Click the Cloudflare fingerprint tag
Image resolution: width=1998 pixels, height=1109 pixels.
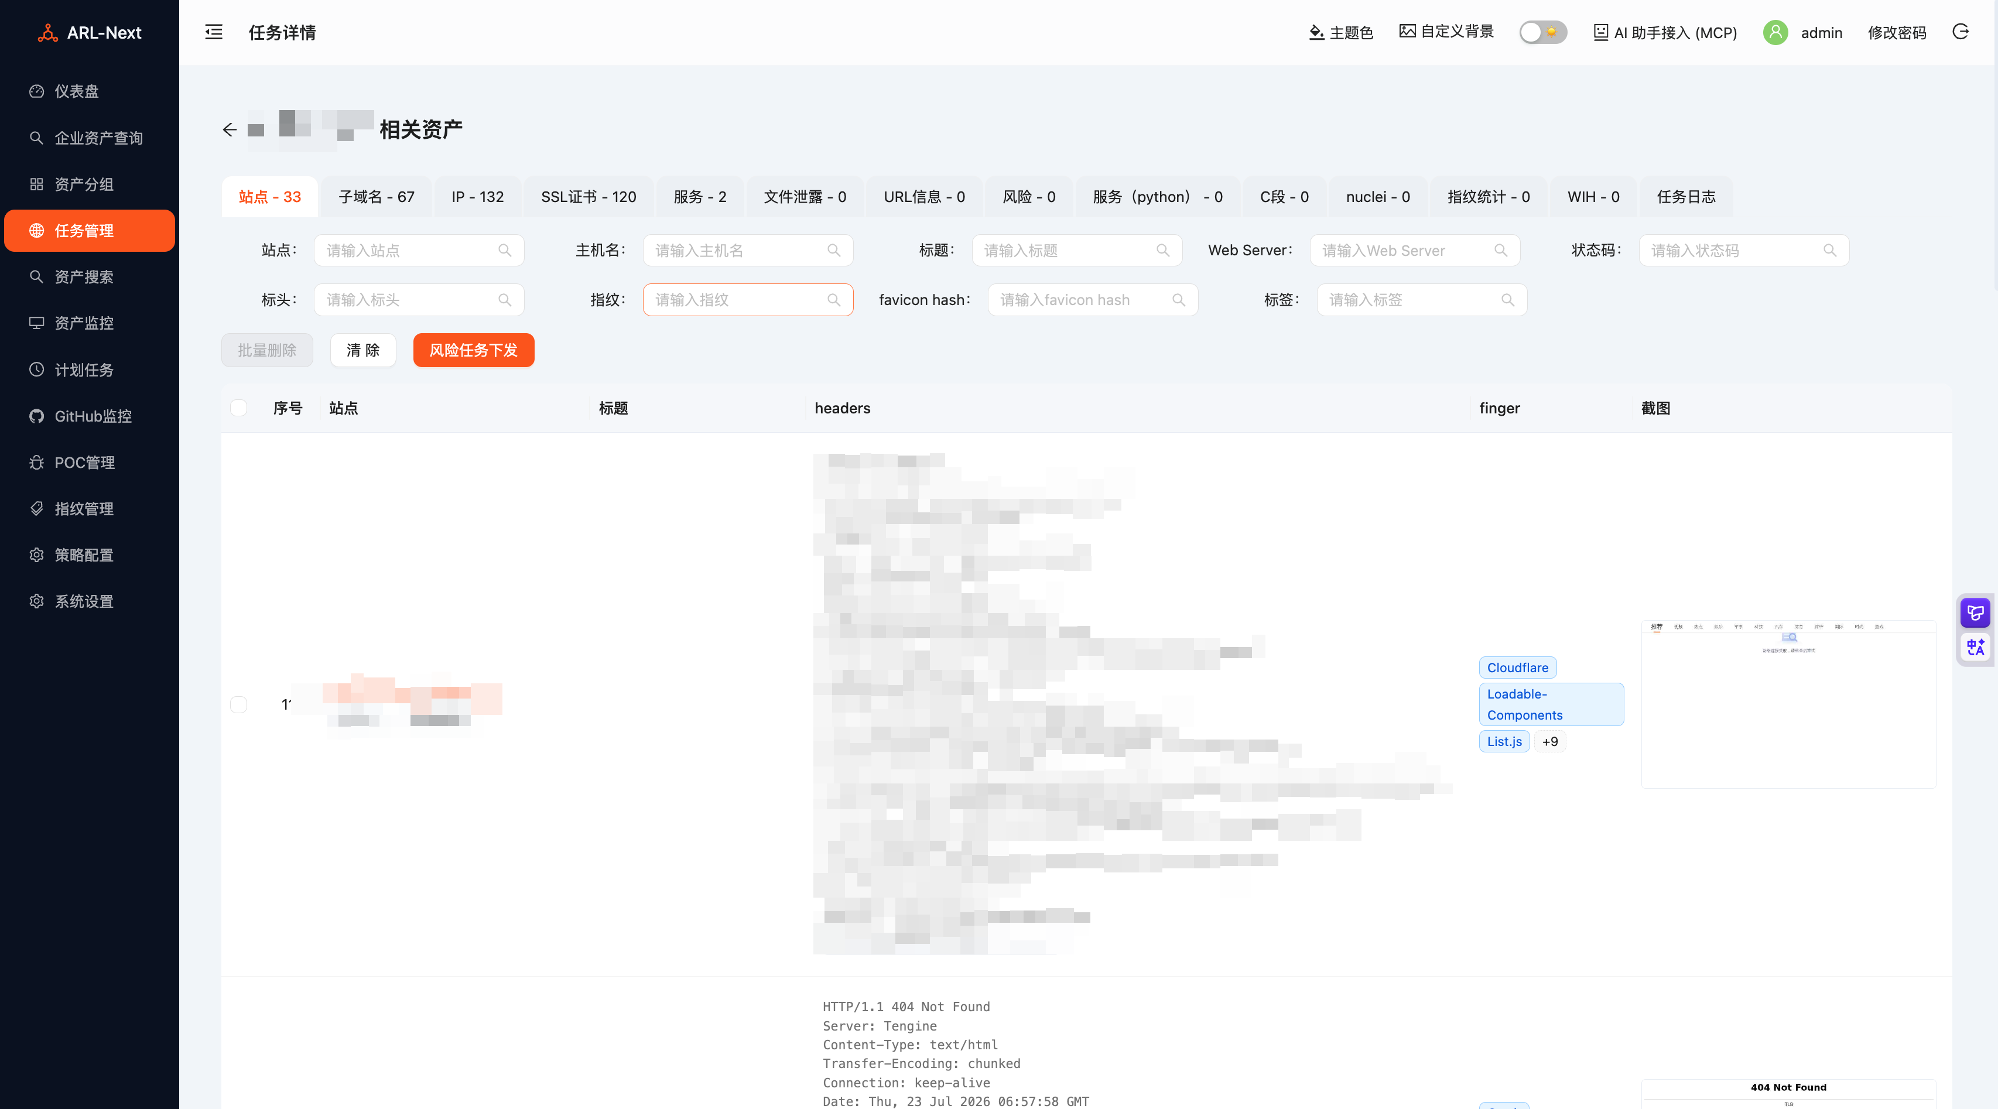[1518, 668]
